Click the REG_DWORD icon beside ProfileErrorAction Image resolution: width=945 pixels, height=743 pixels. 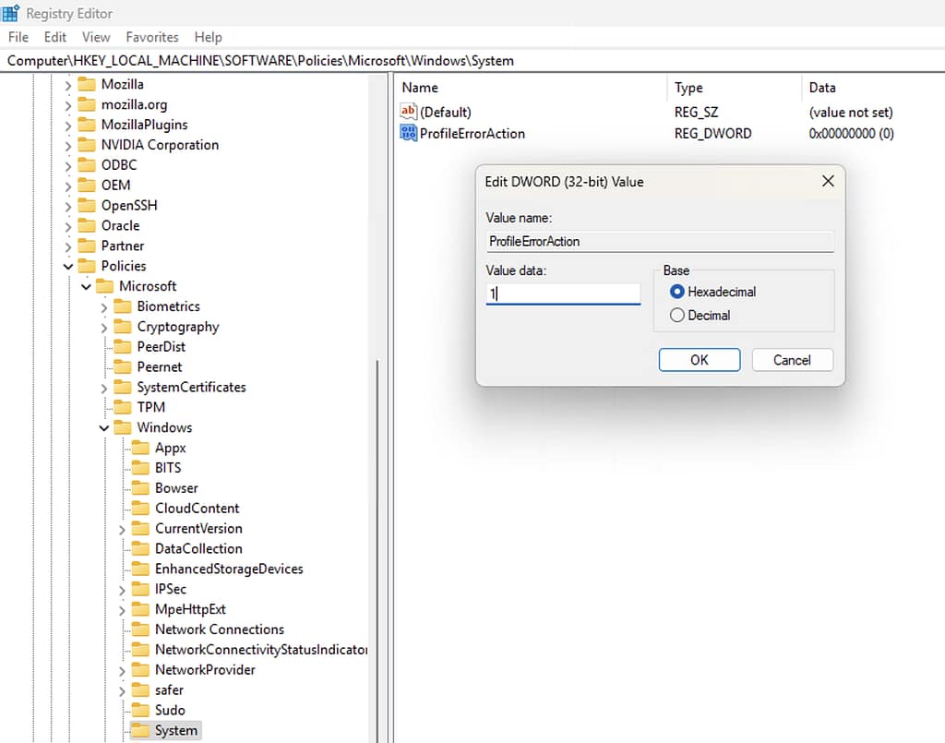(408, 133)
